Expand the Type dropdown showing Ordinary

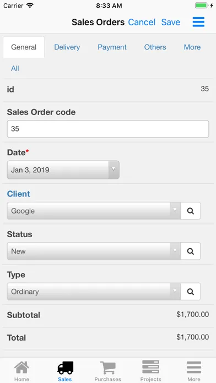pos(94,292)
